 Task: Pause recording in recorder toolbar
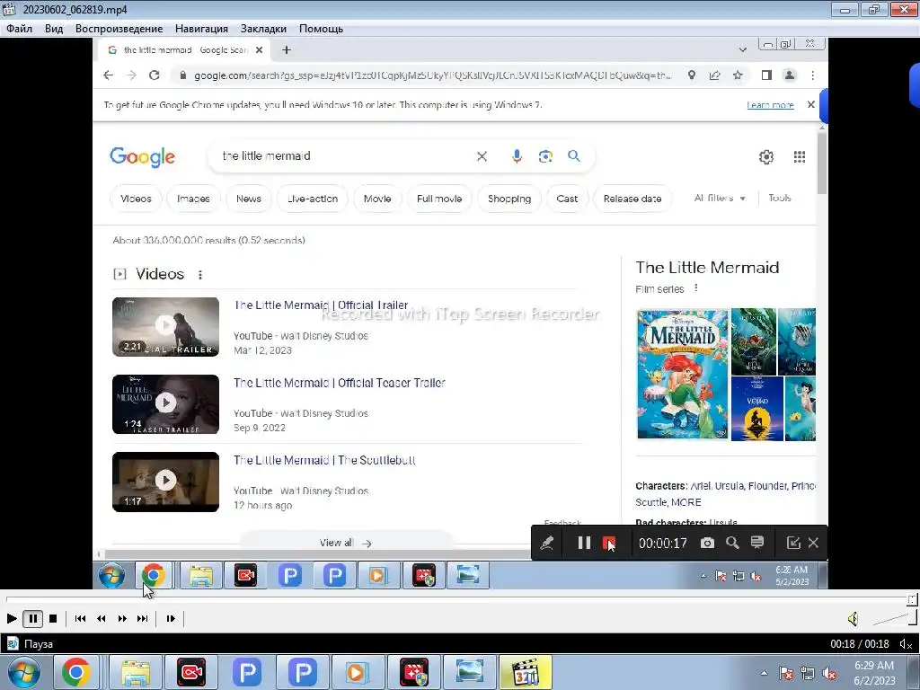tap(584, 543)
